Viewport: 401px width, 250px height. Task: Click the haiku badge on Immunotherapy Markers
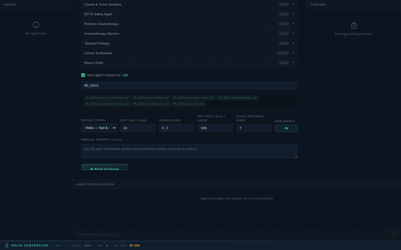click(x=283, y=34)
